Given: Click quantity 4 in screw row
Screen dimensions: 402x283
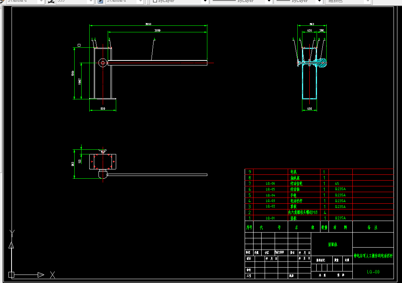Looking at the screenshot, I should click(325, 212).
